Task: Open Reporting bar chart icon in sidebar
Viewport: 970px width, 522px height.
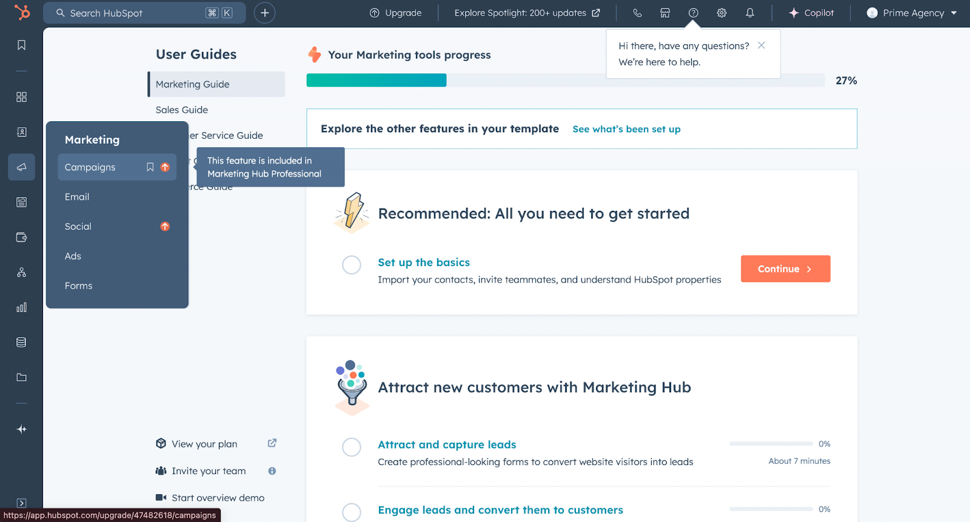Action: pos(21,307)
